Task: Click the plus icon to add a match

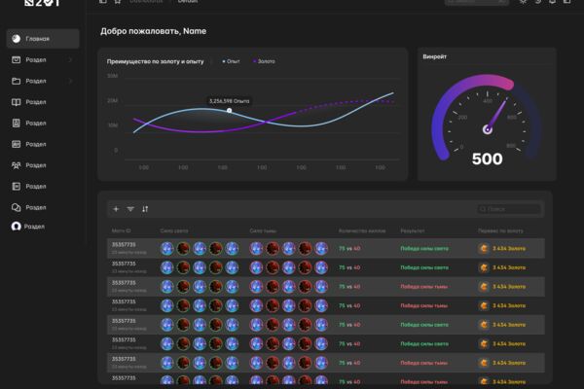Action: [116, 209]
